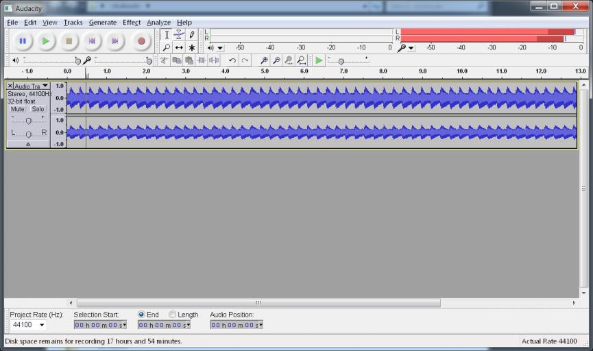The image size is (593, 351).
Task: Click the Undo arrow icon
Action: (232, 60)
